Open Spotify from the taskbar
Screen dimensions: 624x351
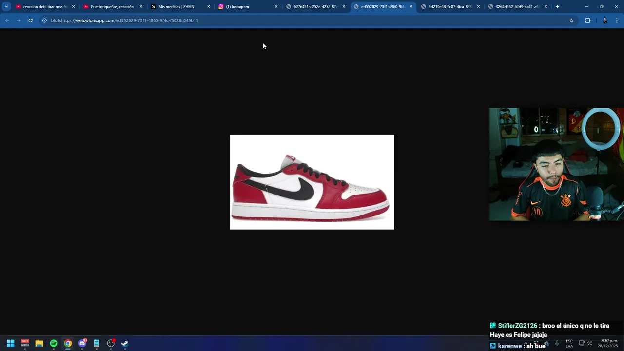point(54,343)
